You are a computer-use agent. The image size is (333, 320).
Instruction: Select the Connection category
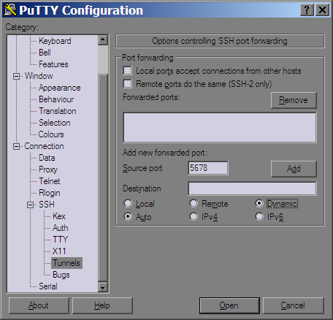click(44, 146)
